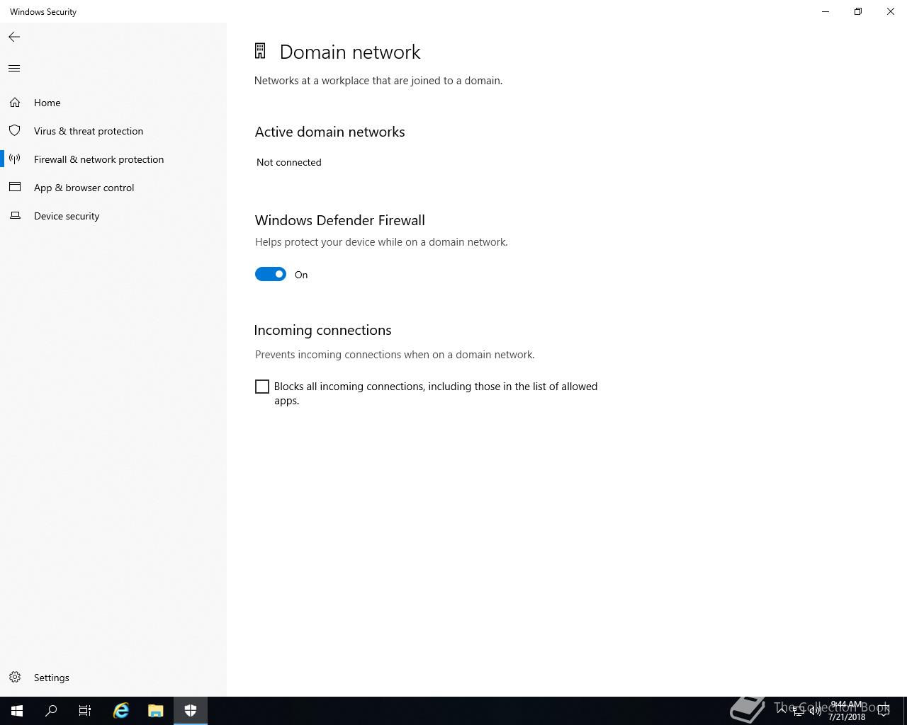The height and width of the screenshot is (725, 907).
Task: Click the Incoming connections heading
Action: tap(322, 330)
